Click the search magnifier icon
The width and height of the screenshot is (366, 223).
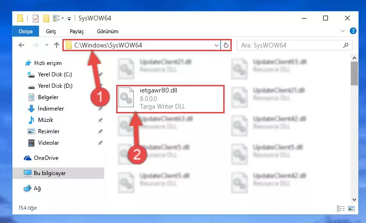click(346, 46)
